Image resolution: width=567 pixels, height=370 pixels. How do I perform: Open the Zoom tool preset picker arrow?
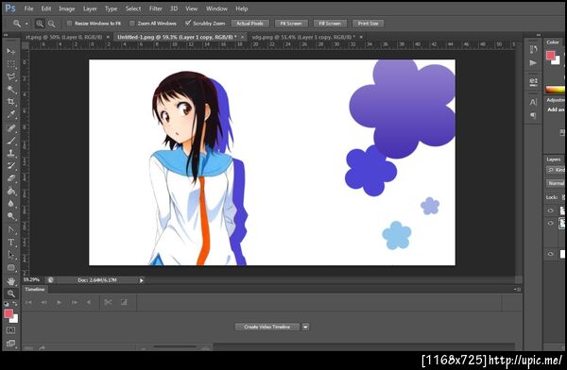tap(26, 24)
